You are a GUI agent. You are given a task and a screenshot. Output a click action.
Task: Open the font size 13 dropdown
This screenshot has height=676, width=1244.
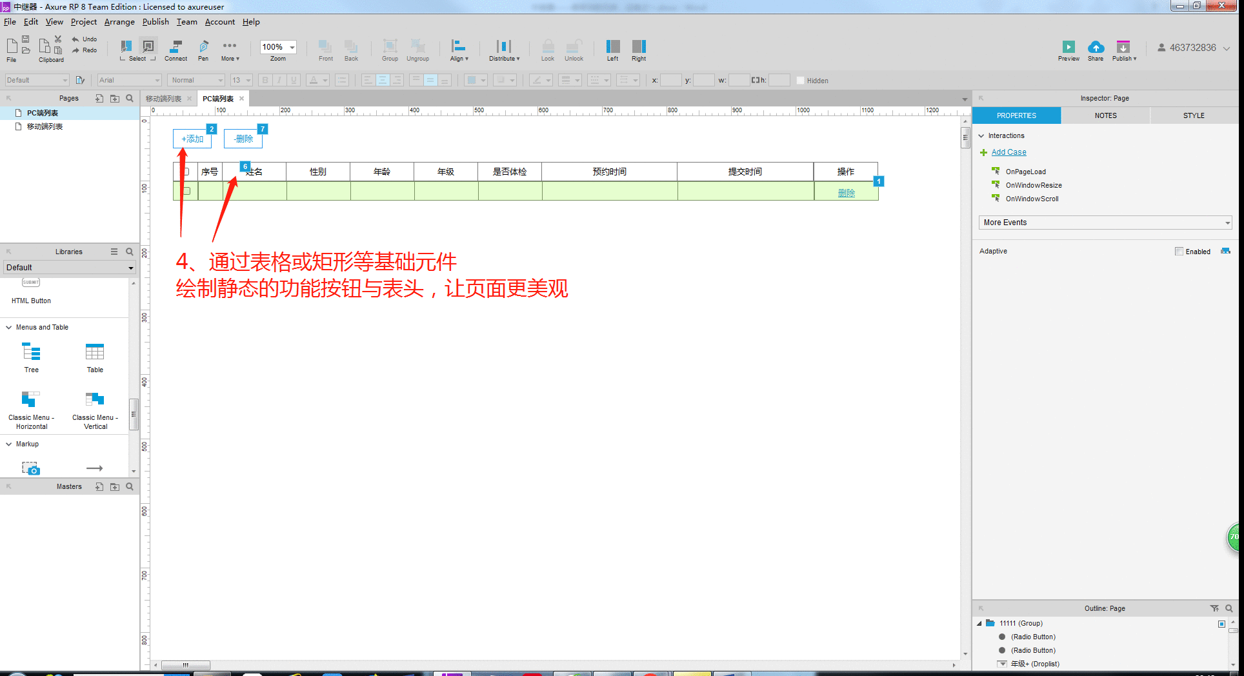[x=241, y=80]
